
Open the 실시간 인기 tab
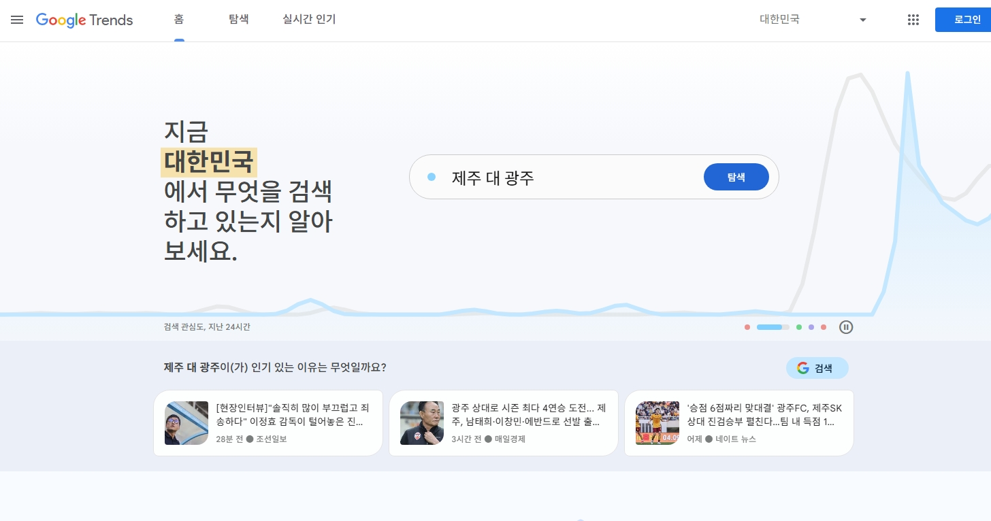pyautogui.click(x=309, y=20)
